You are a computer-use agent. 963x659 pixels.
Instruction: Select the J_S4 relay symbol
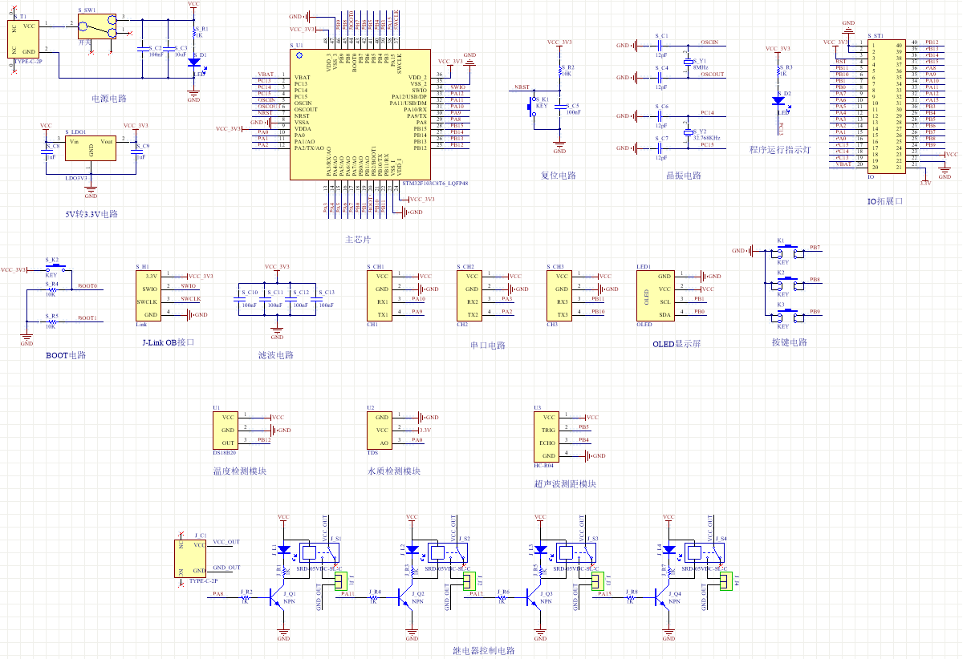pyautogui.click(x=706, y=552)
